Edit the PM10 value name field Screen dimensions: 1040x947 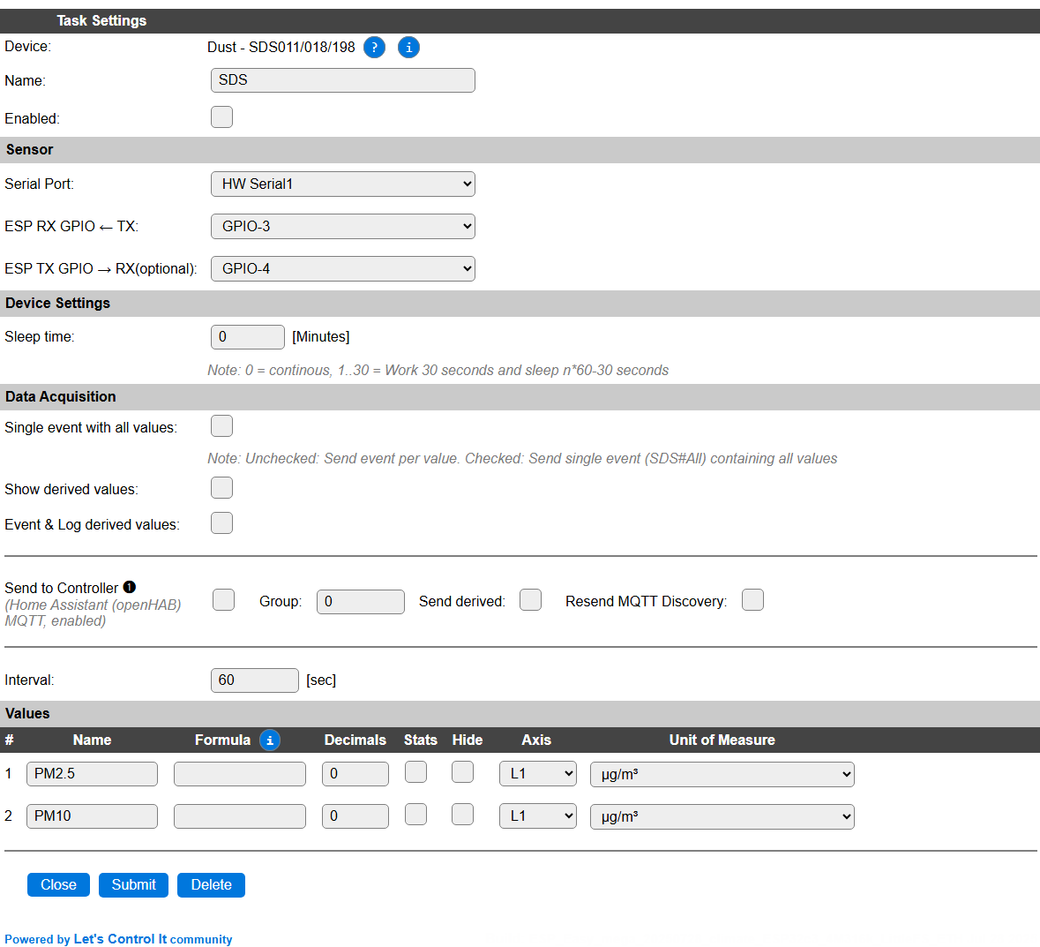[93, 816]
